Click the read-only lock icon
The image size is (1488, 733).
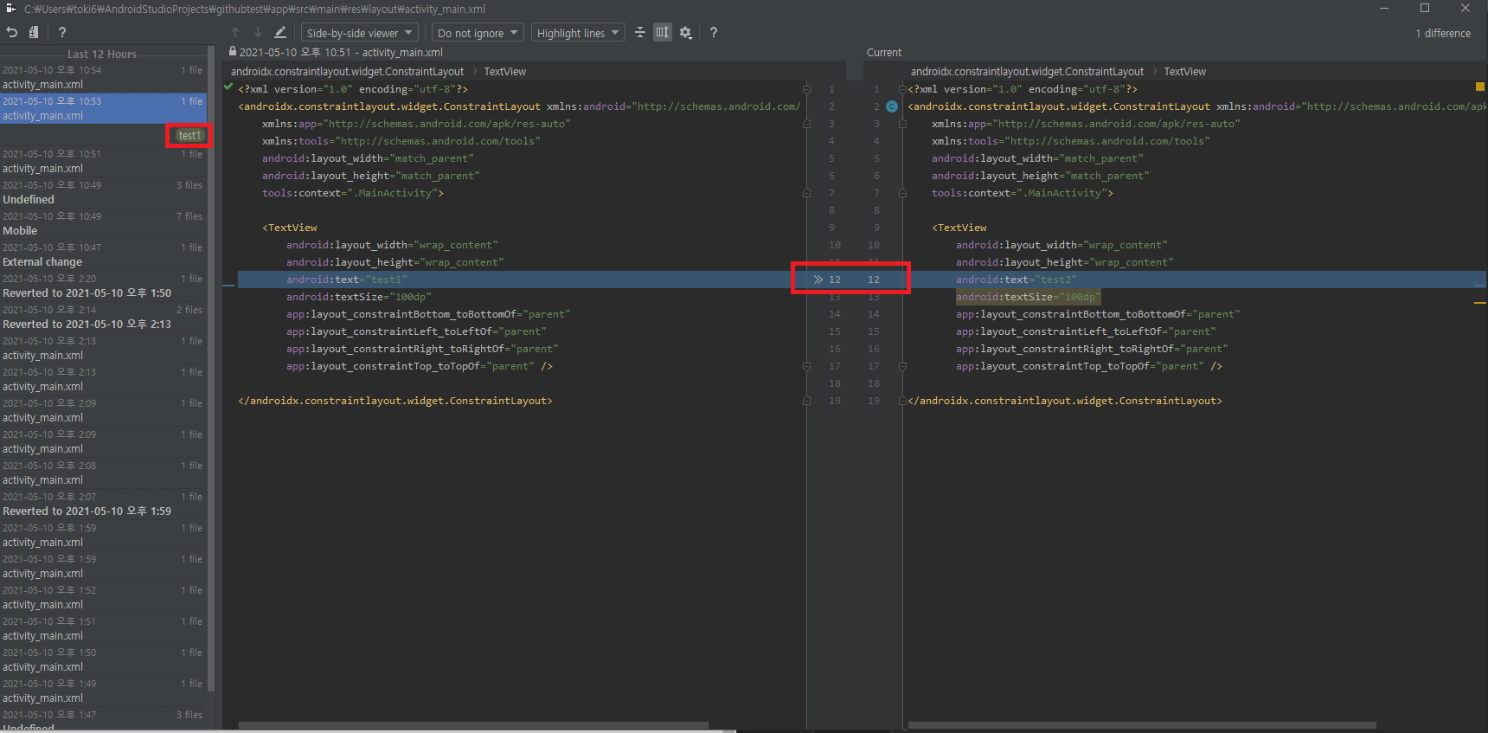coord(233,52)
